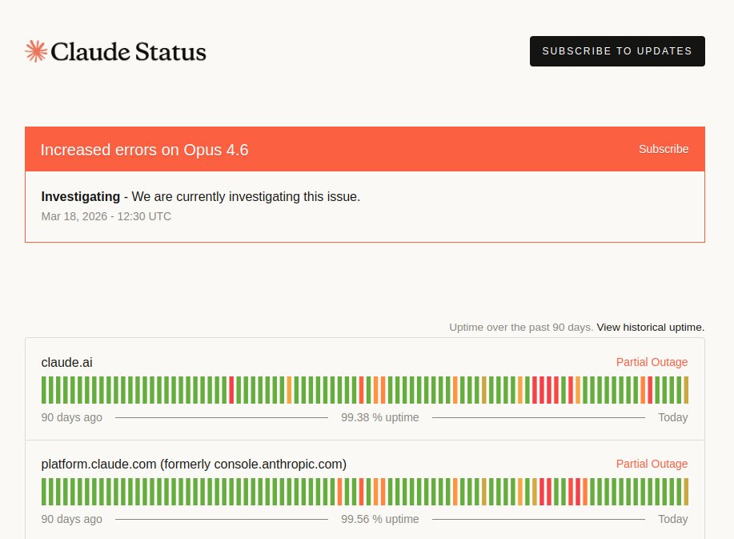Click the '90 days ago' label under claude.ai
This screenshot has width=734, height=539.
pyautogui.click(x=71, y=417)
